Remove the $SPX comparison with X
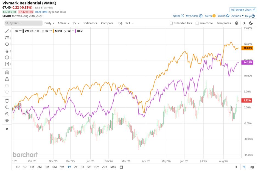This screenshot has width=258, height=171. (x=65, y=31)
